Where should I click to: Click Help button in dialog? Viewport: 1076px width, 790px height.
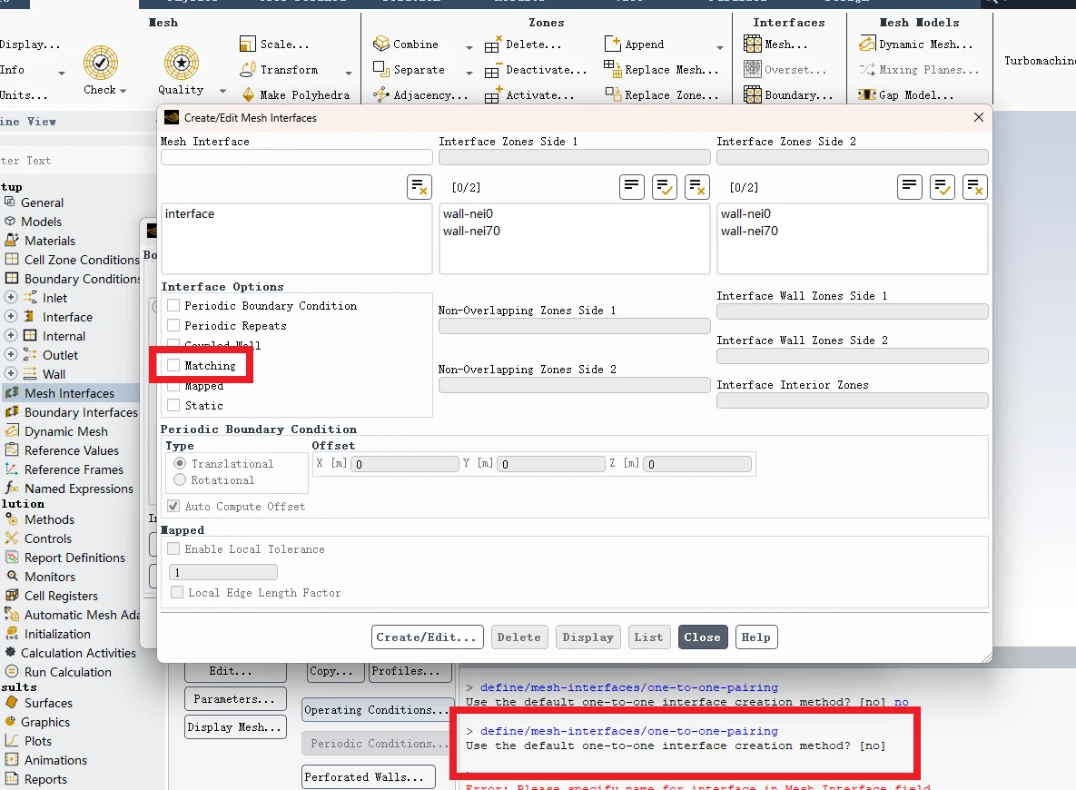[756, 637]
